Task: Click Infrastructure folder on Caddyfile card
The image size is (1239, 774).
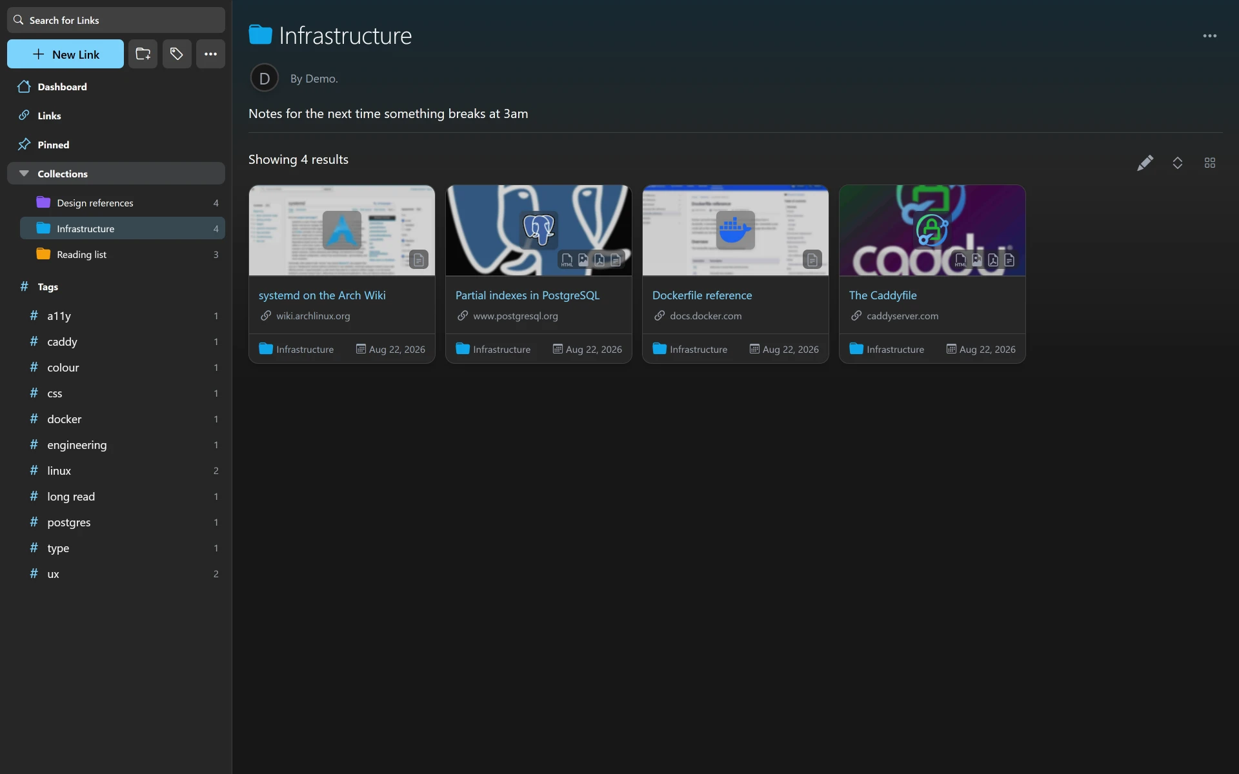Action: tap(887, 349)
